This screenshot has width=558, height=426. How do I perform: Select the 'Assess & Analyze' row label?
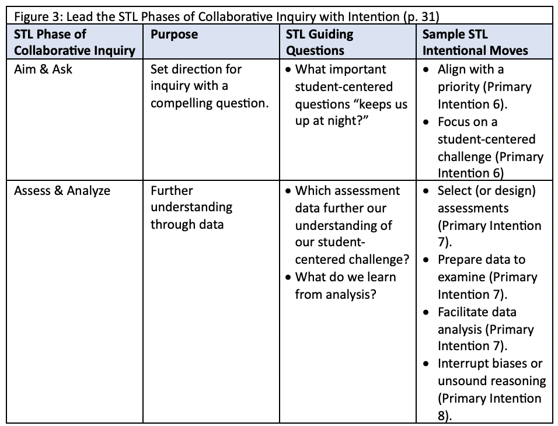click(62, 190)
